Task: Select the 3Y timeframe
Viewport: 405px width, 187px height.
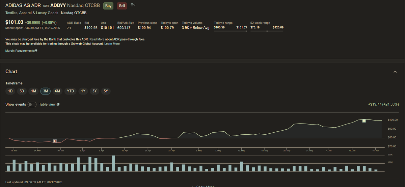Action: point(94,91)
